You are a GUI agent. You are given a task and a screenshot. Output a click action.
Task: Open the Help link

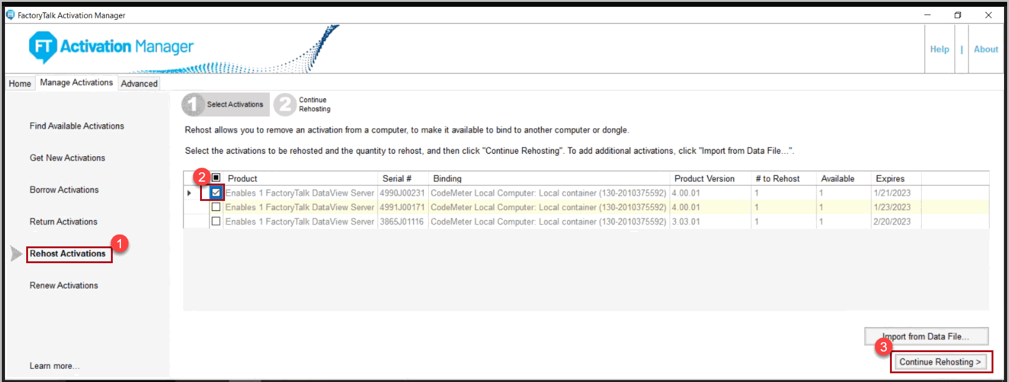pyautogui.click(x=939, y=49)
